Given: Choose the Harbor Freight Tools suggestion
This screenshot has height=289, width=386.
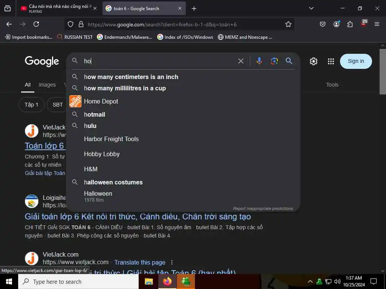Looking at the screenshot, I should pyautogui.click(x=184, y=139).
